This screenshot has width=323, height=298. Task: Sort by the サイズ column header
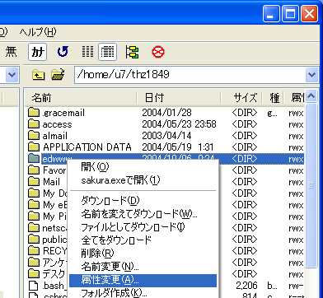point(241,97)
